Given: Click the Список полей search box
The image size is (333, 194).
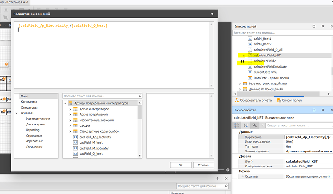Looking at the screenshot, I should (277, 33).
